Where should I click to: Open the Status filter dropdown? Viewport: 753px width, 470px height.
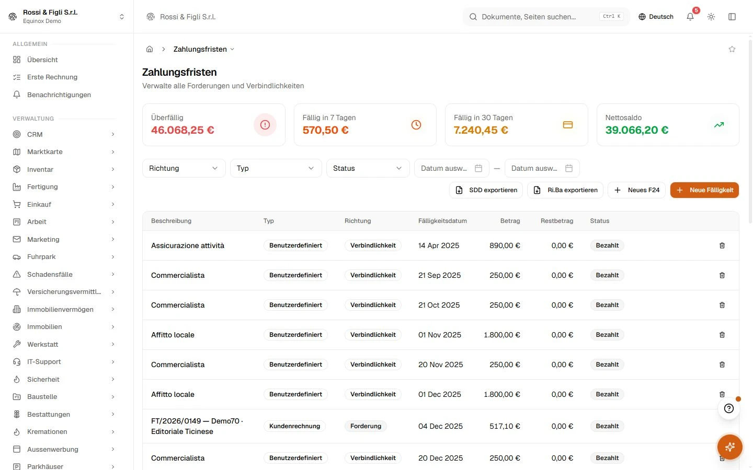coord(368,168)
